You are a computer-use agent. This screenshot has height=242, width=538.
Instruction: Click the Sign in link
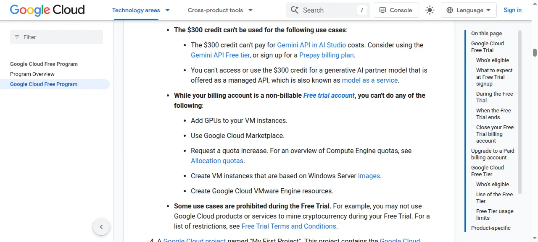(x=512, y=10)
